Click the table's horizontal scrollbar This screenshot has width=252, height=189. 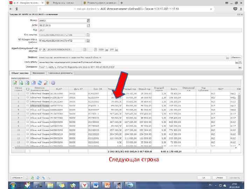click(89, 148)
